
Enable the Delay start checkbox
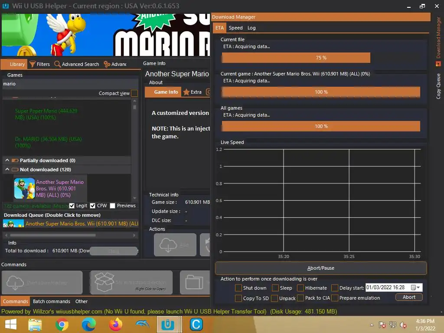click(335, 288)
